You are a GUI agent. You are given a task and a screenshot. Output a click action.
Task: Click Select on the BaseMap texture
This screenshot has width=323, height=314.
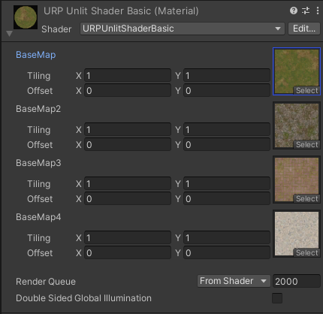(306, 91)
